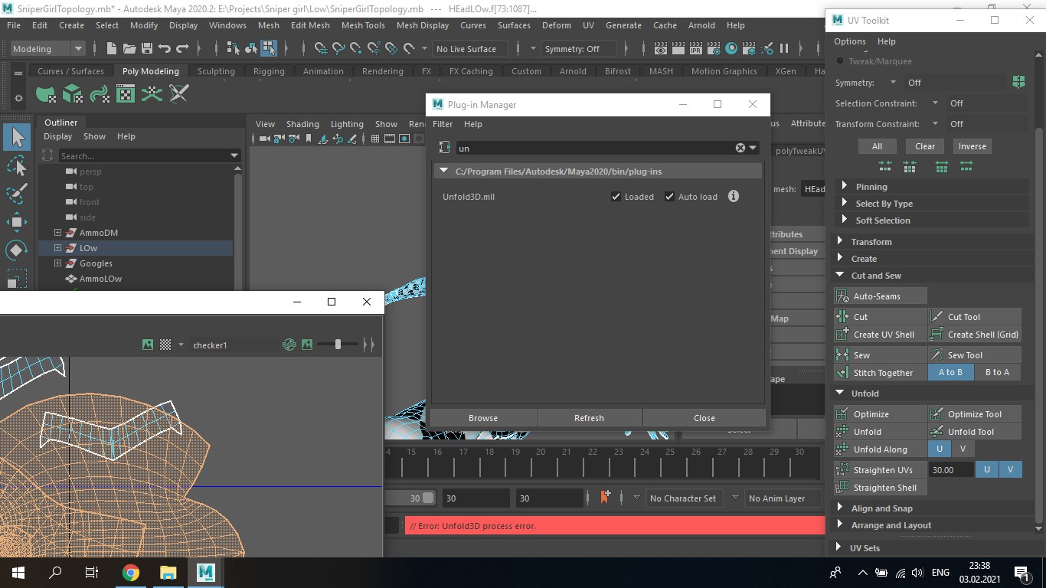Uncheck Auto load for Unfold3D.mll
This screenshot has width=1046, height=588.
click(x=669, y=197)
